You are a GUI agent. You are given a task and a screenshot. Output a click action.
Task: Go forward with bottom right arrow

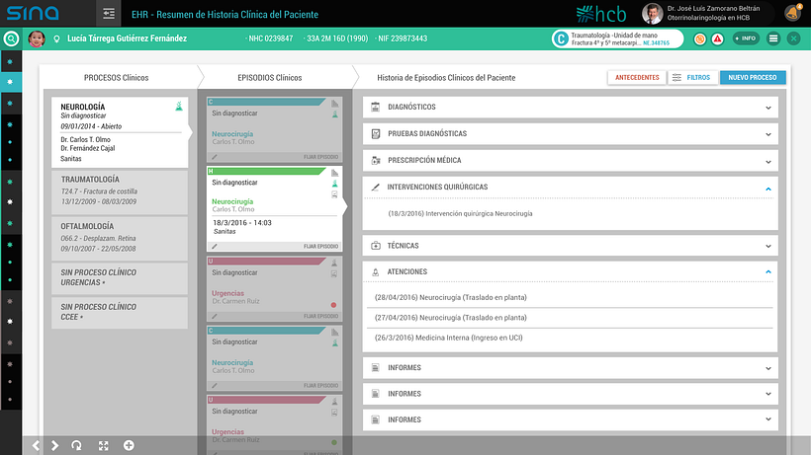(x=54, y=445)
